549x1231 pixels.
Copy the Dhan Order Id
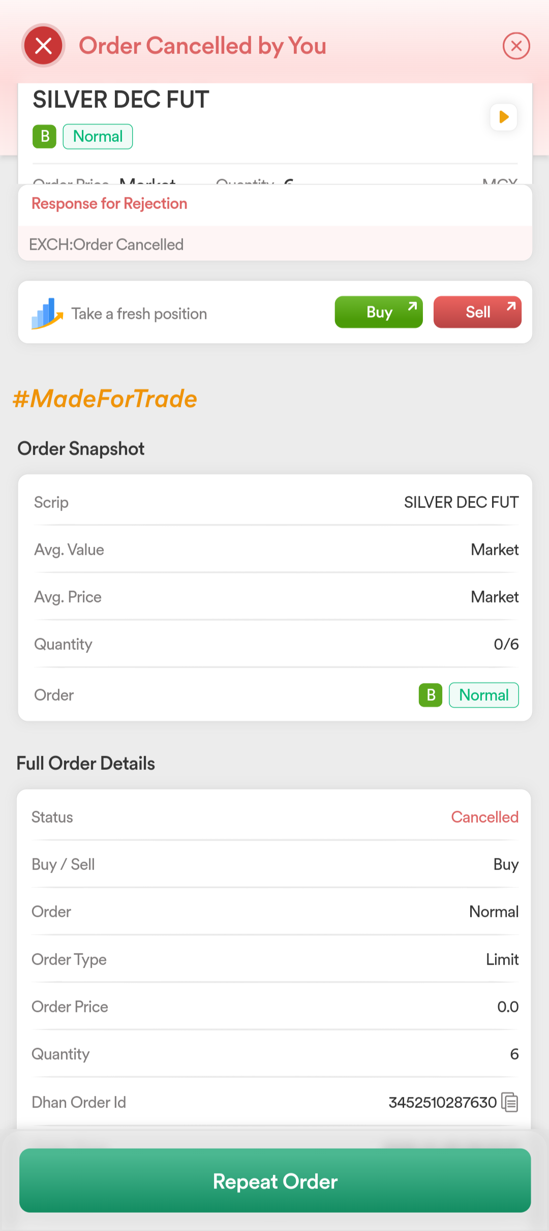tap(510, 1102)
